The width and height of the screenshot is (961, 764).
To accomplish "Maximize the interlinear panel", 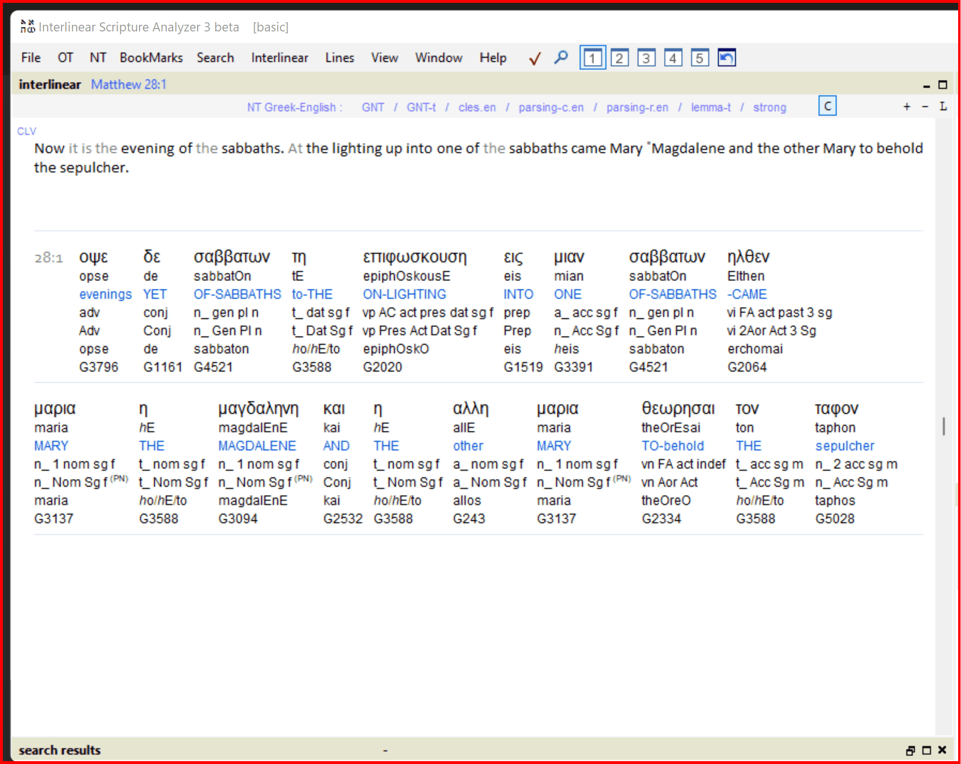I will [x=942, y=85].
